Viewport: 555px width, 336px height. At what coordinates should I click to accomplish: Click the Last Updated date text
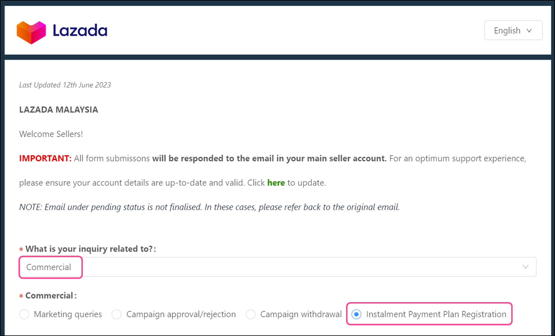click(65, 85)
